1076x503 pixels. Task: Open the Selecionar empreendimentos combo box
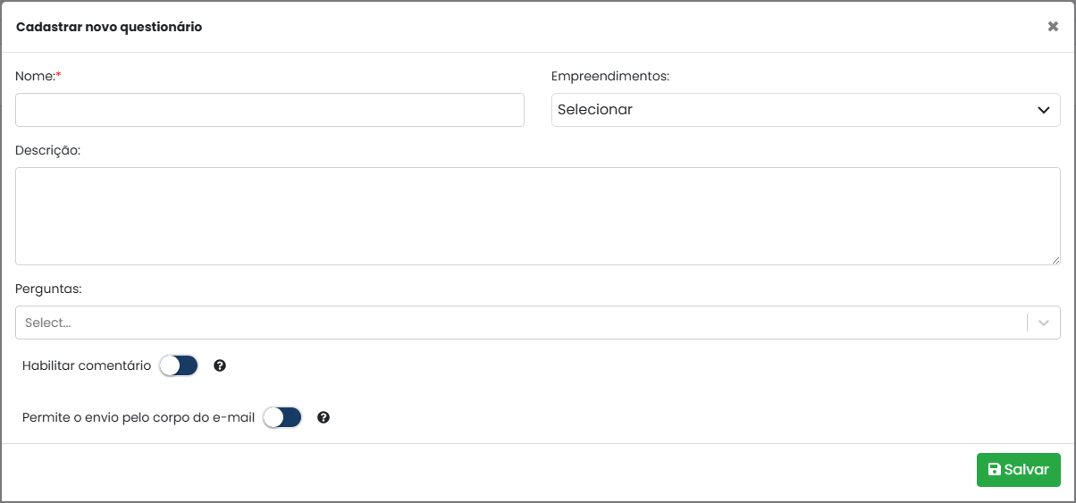point(806,110)
